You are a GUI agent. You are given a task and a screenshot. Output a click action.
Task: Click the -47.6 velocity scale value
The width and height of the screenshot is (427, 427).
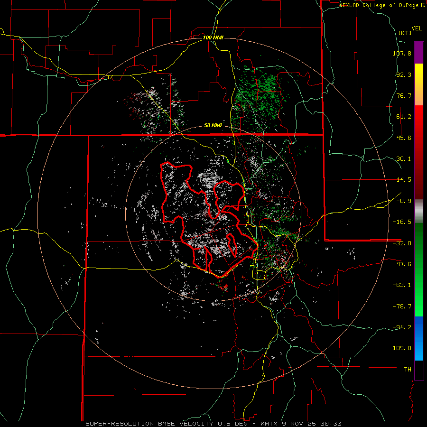pos(402,264)
